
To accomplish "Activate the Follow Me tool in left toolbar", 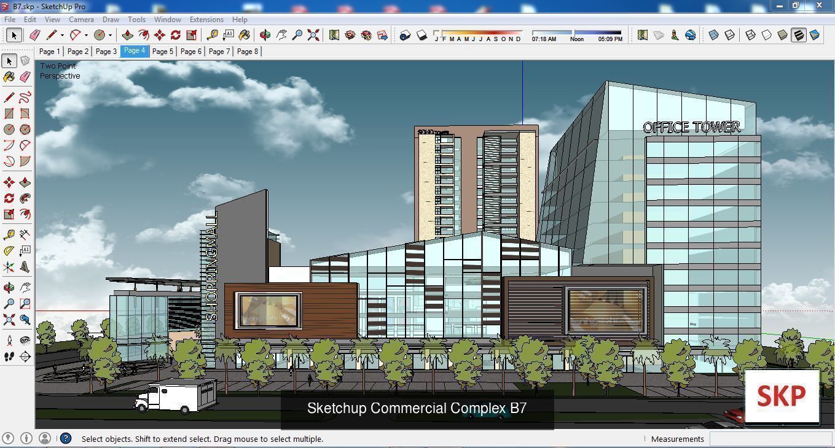I will [25, 198].
